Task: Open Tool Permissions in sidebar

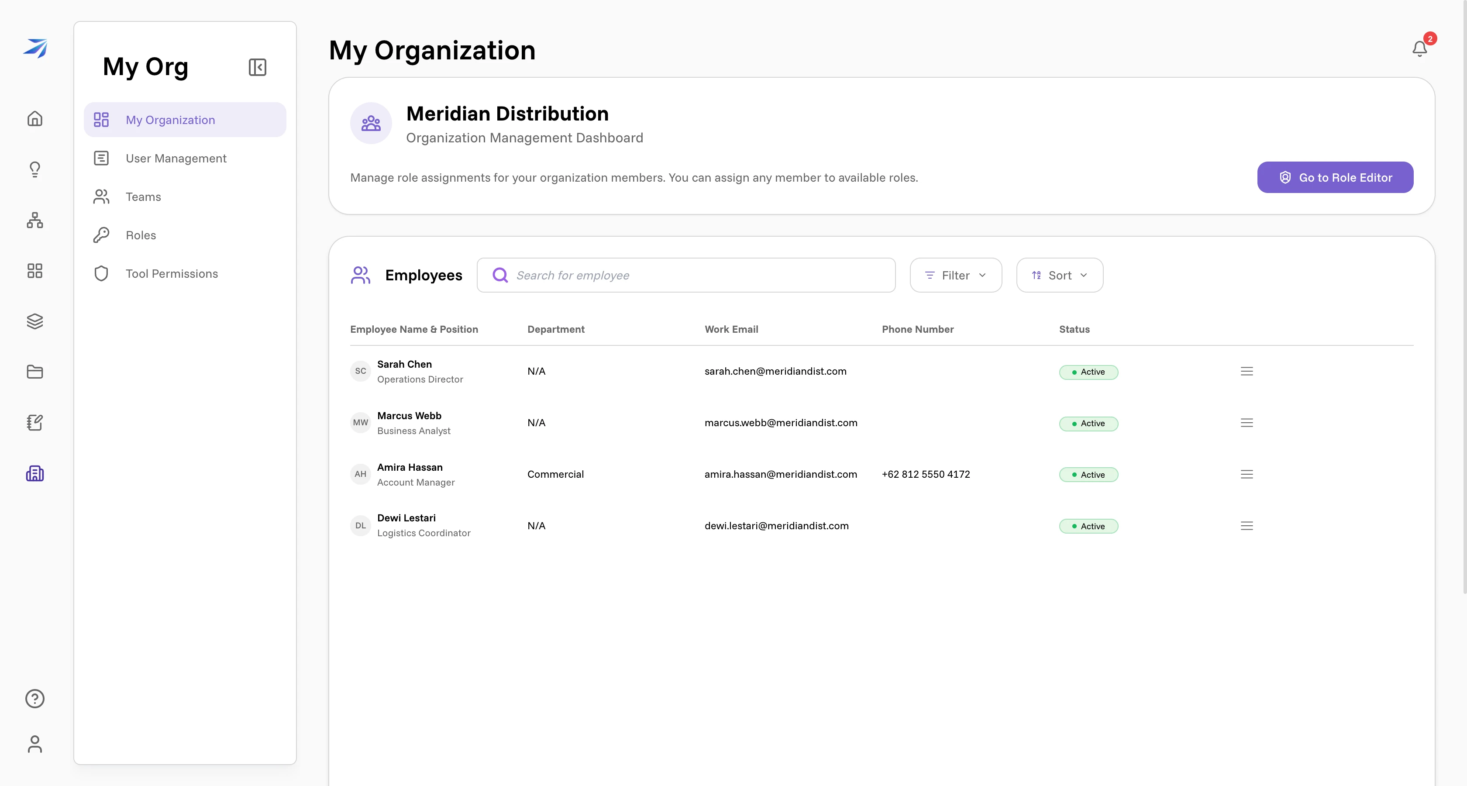Action: coord(185,273)
